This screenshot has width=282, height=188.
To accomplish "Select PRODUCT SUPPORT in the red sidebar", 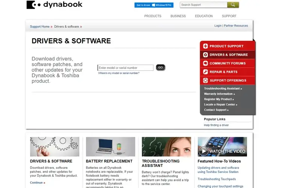I will (227, 46).
